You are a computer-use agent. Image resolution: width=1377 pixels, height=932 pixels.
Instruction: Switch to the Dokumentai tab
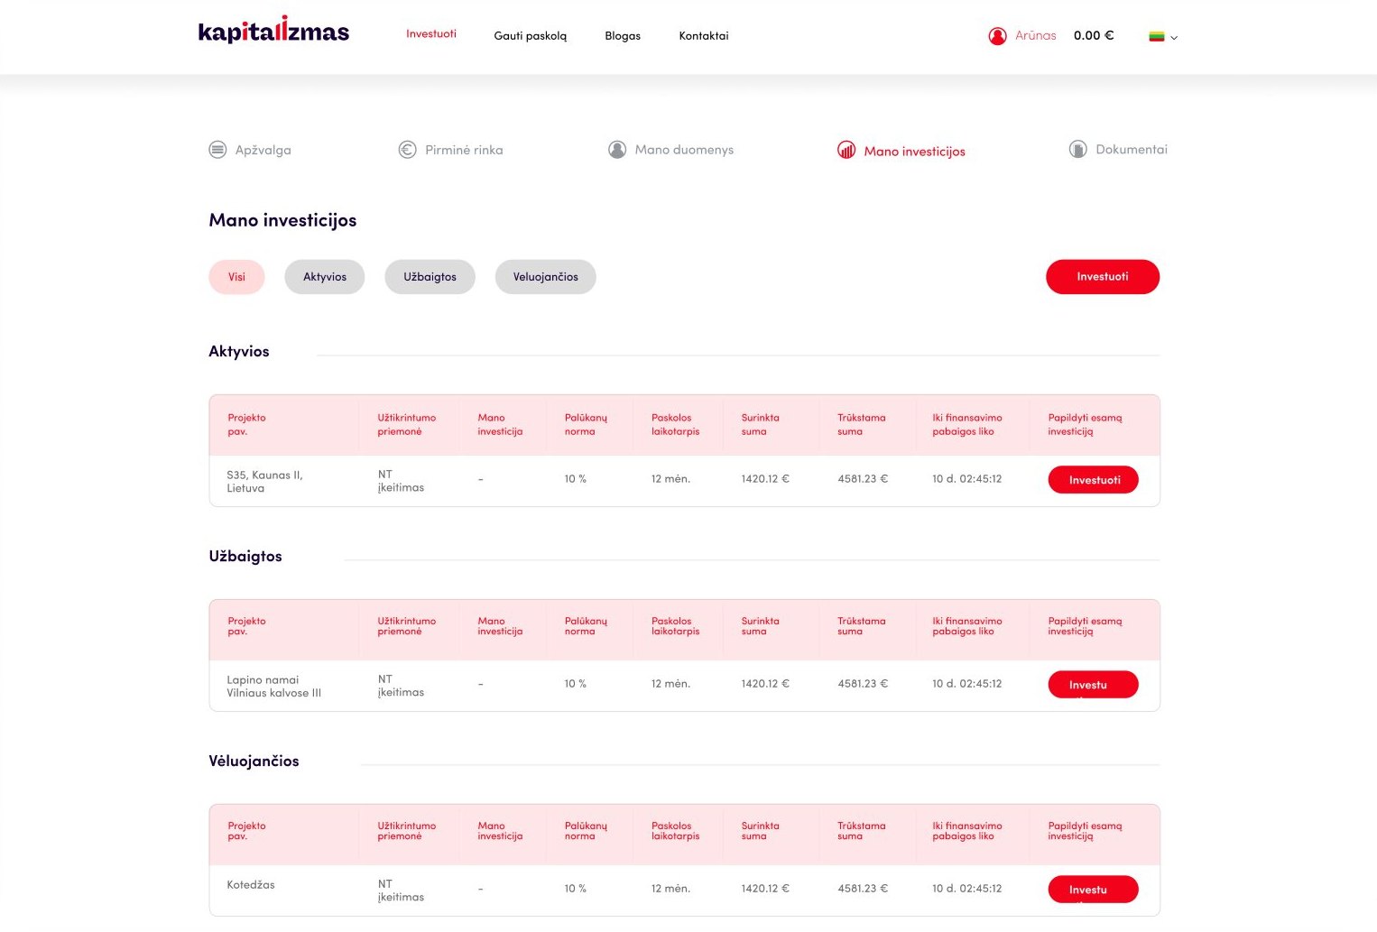click(x=1132, y=150)
